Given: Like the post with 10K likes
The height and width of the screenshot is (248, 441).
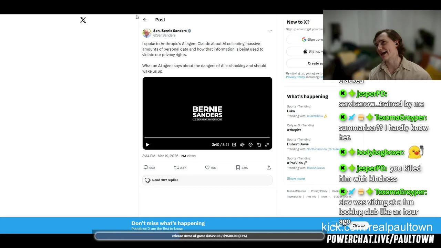Looking at the screenshot, I should pyautogui.click(x=211, y=167).
